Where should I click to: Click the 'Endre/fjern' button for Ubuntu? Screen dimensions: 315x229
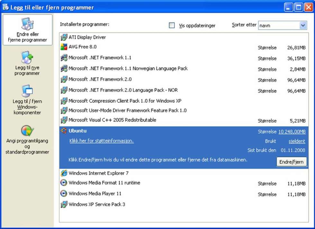pyautogui.click(x=292, y=162)
